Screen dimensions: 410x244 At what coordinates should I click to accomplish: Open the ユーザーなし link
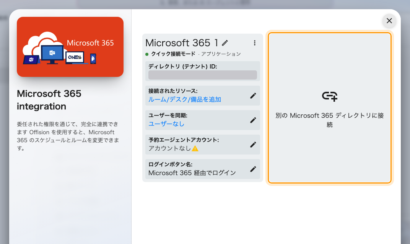tap(166, 124)
